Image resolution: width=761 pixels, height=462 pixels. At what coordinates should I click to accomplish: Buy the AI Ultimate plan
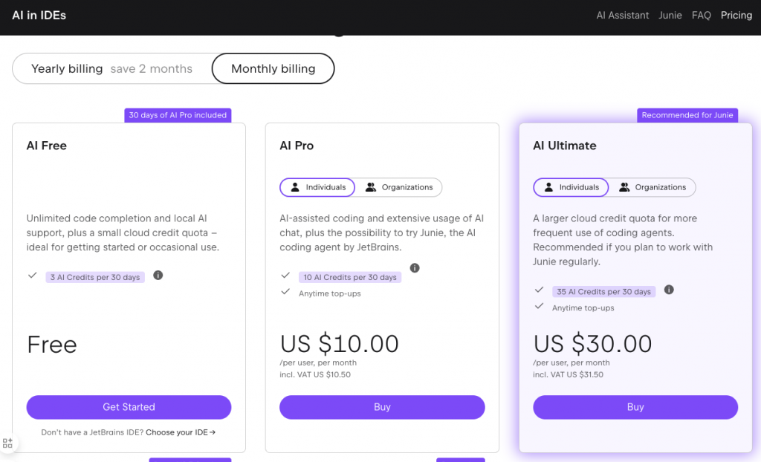pos(635,407)
